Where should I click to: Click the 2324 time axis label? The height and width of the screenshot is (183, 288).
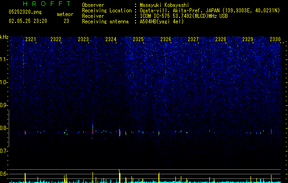click(x=111, y=39)
